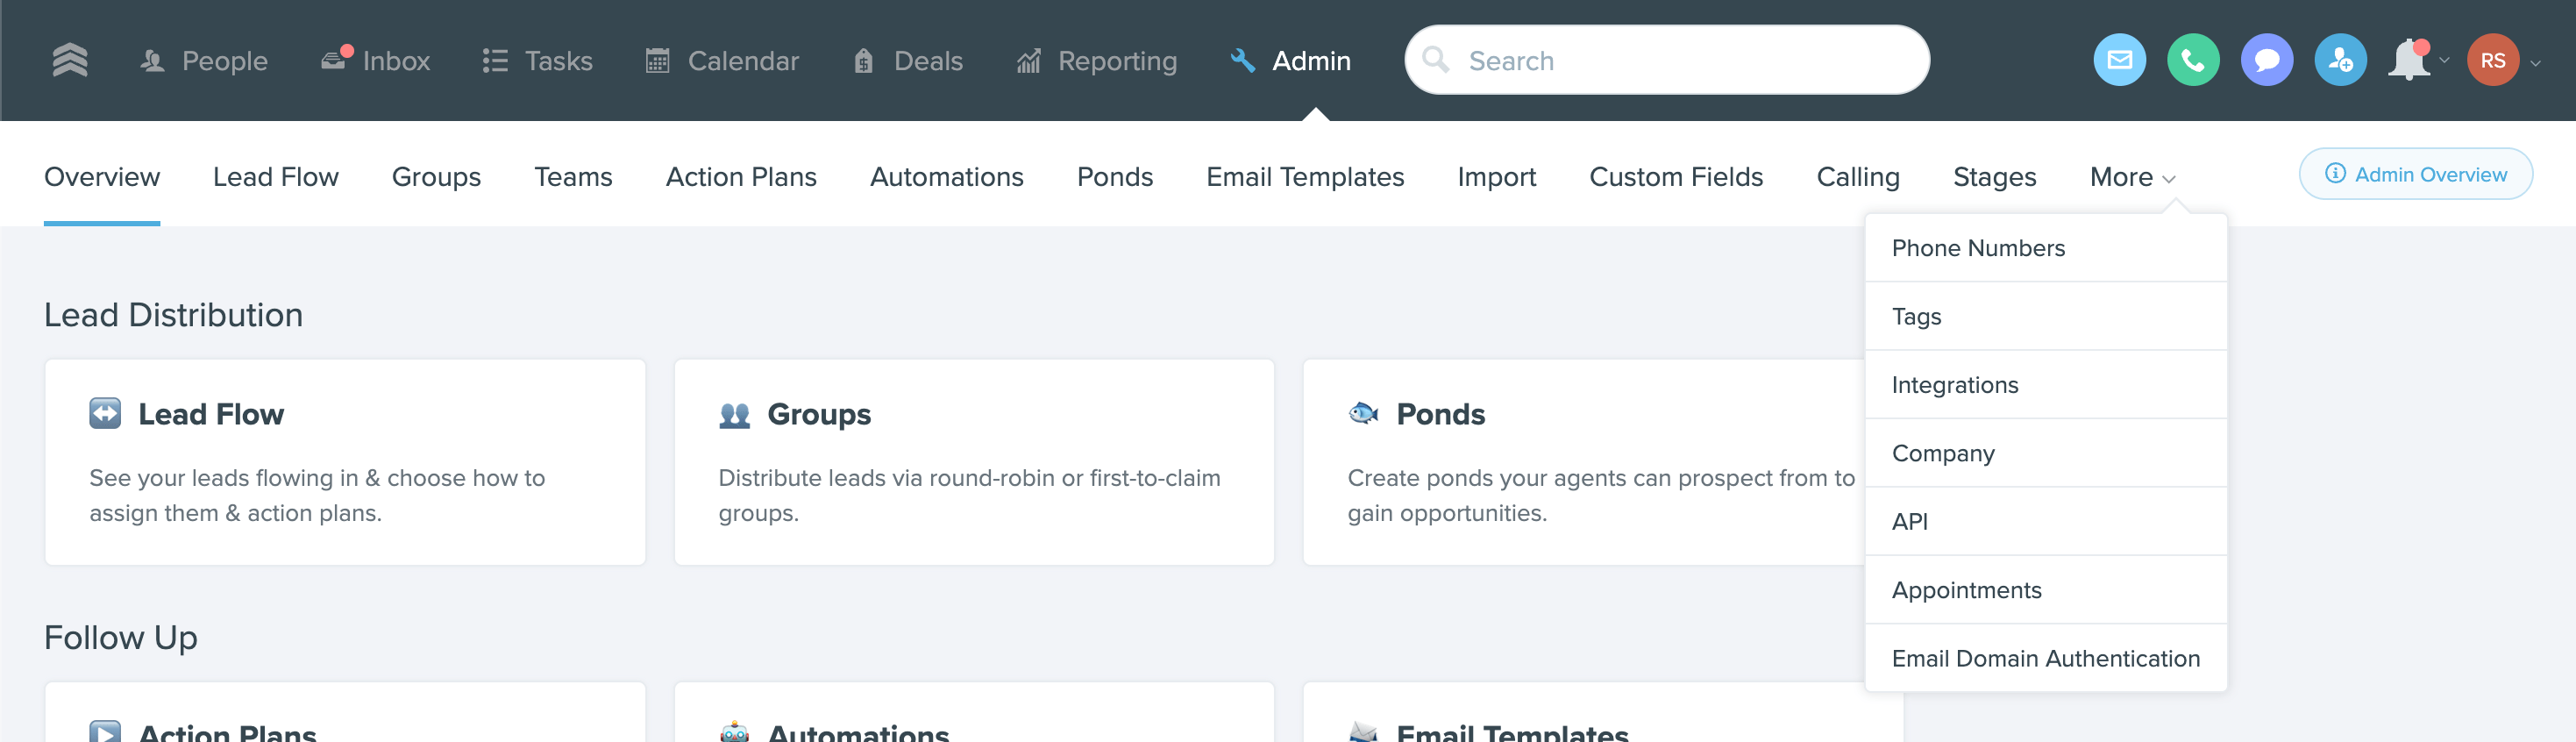Click into the Search field

pyautogui.click(x=1680, y=61)
